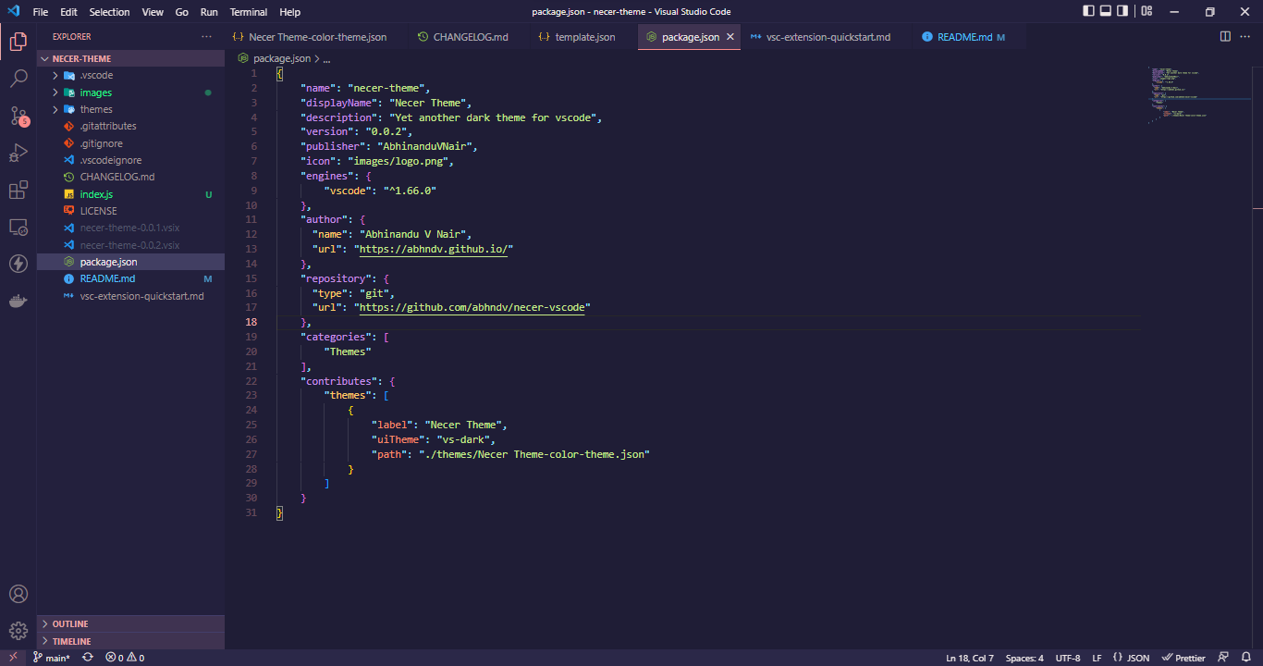Image resolution: width=1263 pixels, height=666 pixels.
Task: Open the Selection menu
Action: tap(109, 12)
